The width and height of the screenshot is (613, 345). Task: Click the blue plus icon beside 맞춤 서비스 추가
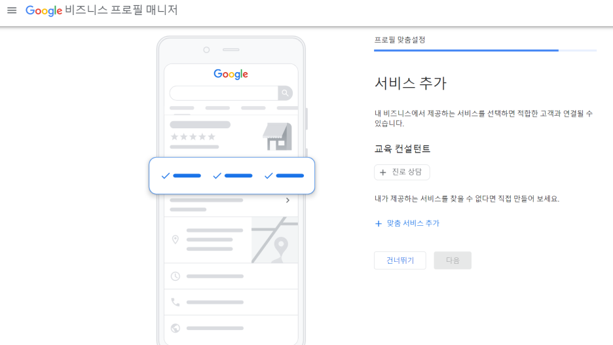378,223
